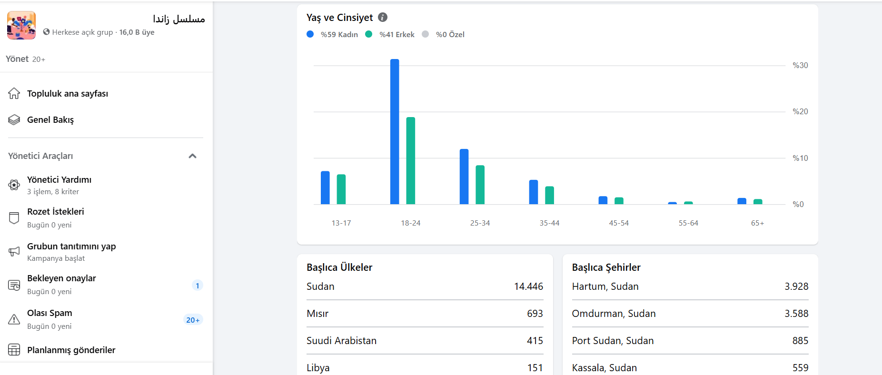Click the Başlıca Ülkeler heading
The image size is (882, 375).
pos(339,267)
